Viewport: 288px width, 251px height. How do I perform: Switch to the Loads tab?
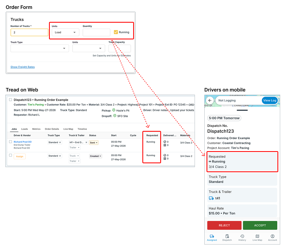[24, 129]
